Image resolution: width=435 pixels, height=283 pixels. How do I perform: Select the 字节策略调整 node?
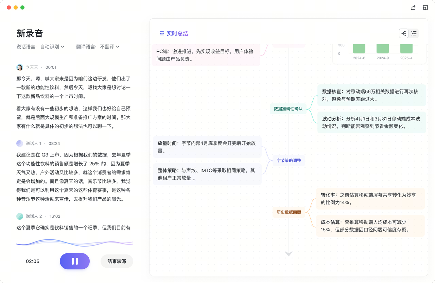click(x=289, y=160)
